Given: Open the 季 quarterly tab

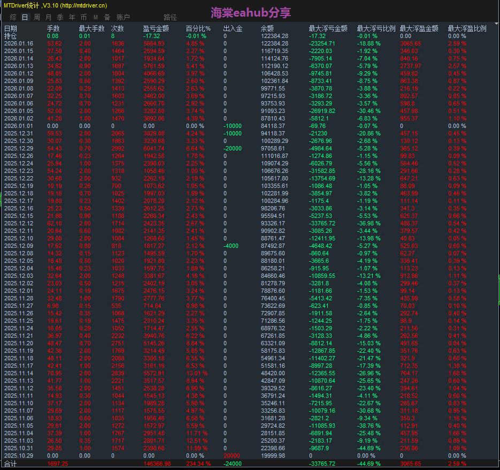Looking at the screenshot, I should click(x=60, y=17).
